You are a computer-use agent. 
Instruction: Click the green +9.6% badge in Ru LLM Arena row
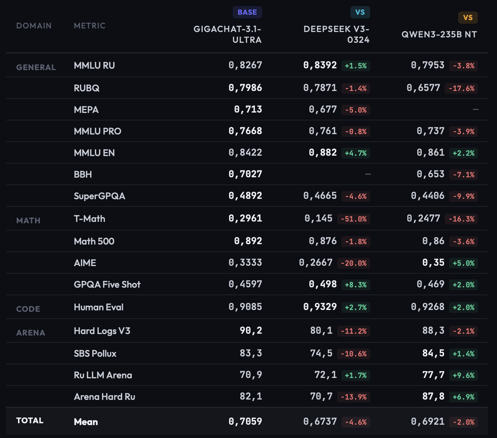[x=464, y=375]
